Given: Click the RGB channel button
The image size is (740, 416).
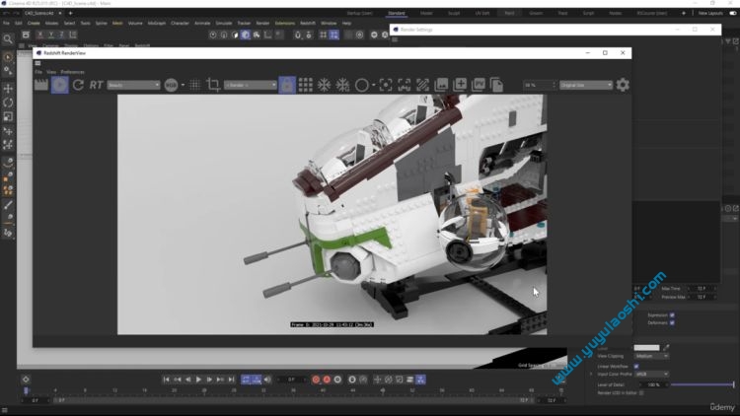Looking at the screenshot, I should point(171,85).
